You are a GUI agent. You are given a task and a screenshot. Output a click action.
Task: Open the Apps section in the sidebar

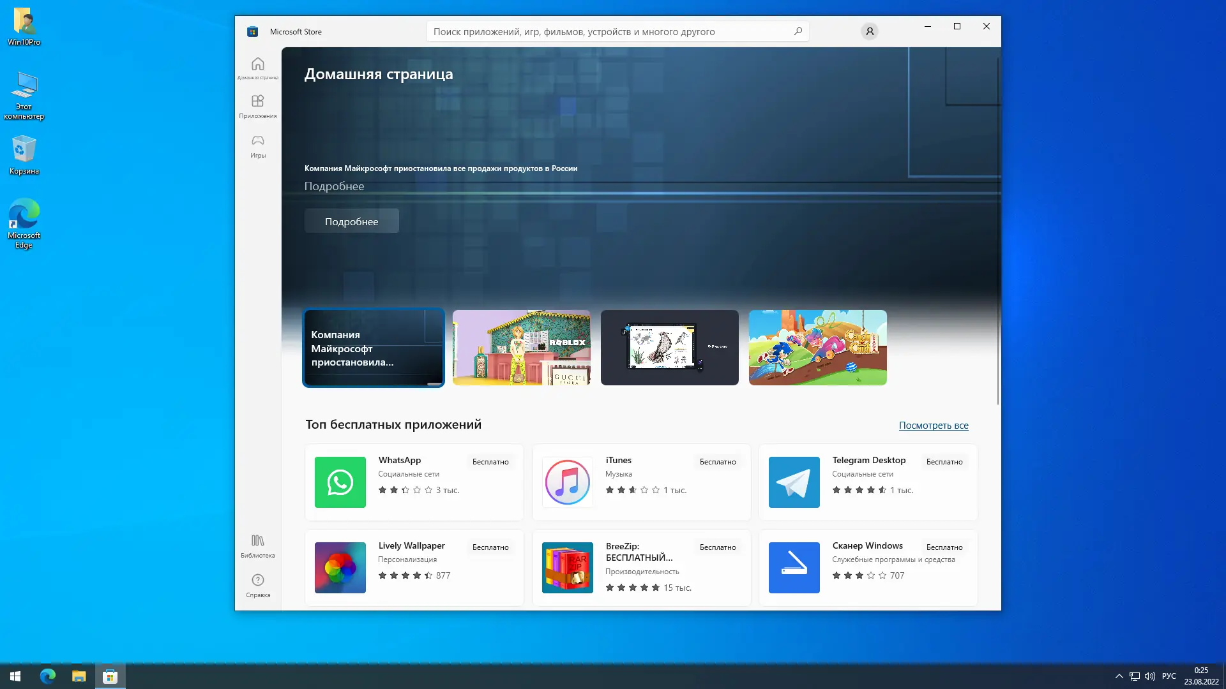coord(257,106)
